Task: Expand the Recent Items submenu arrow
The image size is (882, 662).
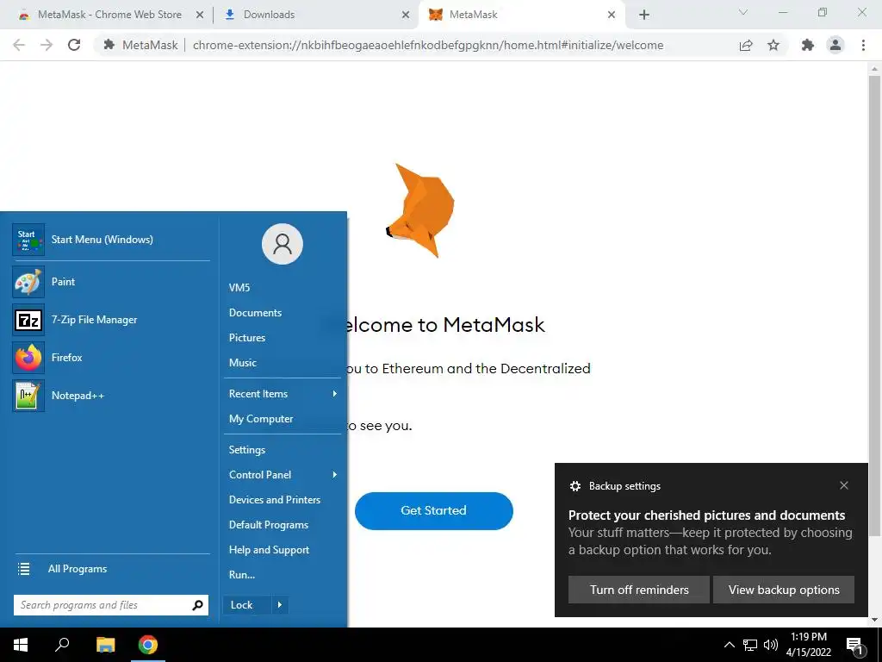Action: tap(335, 394)
